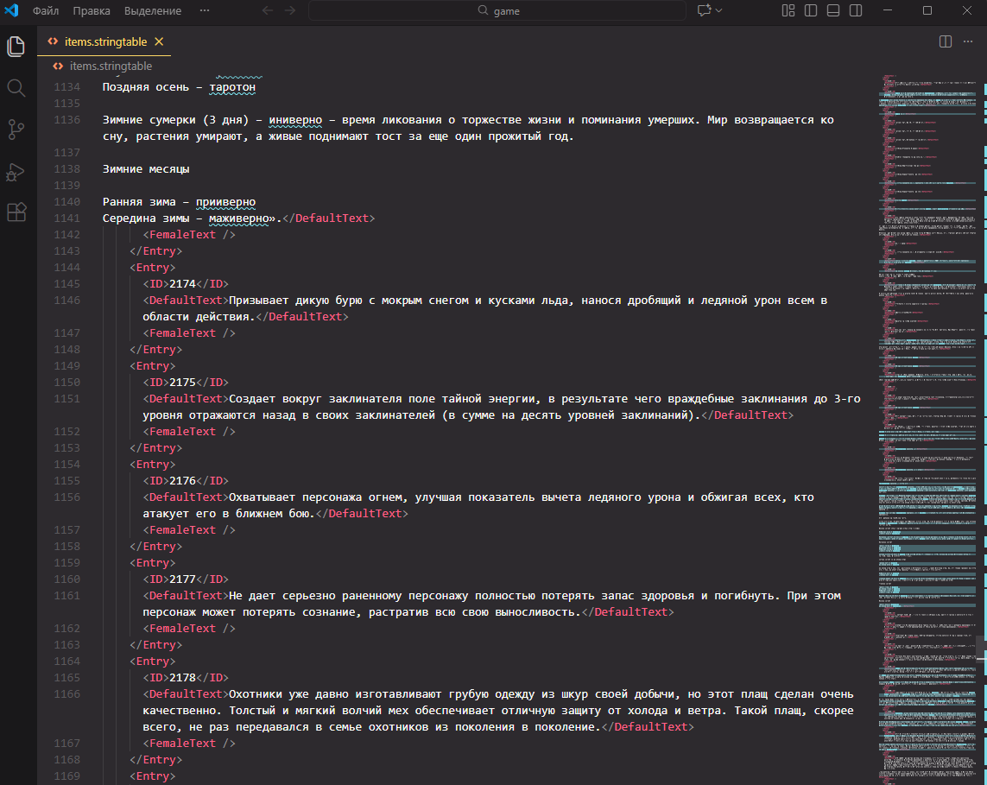Click the text Ранняя зима
The height and width of the screenshot is (785, 987).
(x=139, y=202)
